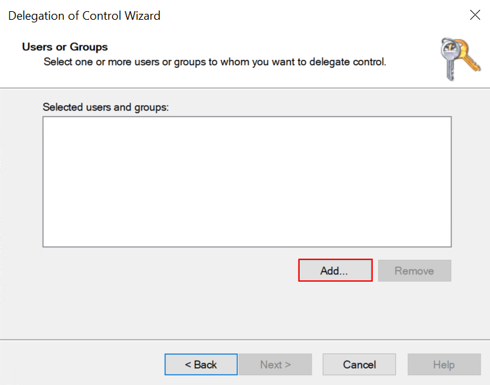Click the "Users or Groups" heading
This screenshot has height=385, width=490.
point(65,47)
